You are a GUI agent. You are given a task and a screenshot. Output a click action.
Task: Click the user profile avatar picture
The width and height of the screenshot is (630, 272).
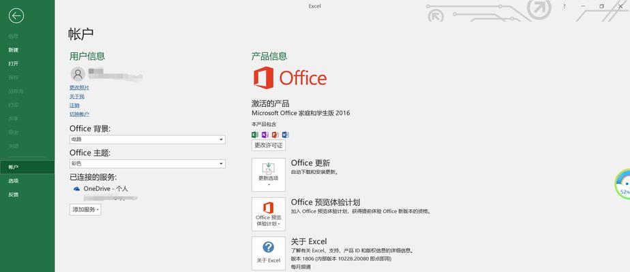(x=78, y=74)
